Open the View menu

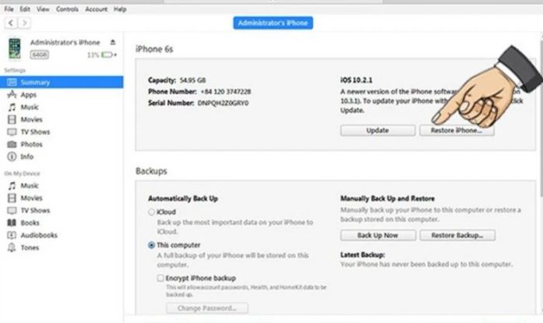43,9
